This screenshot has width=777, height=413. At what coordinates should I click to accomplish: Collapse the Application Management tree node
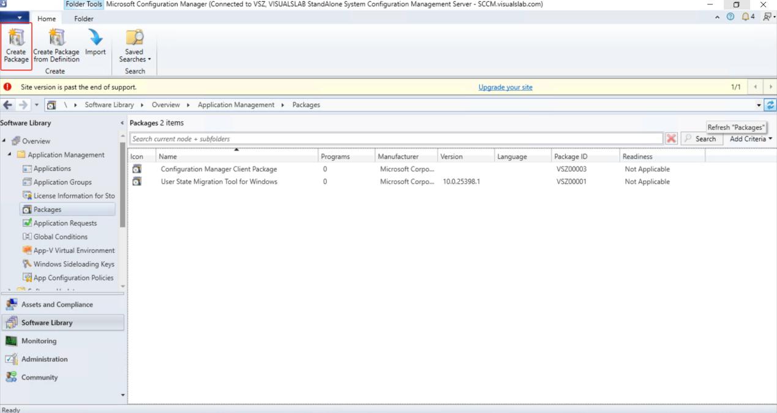point(10,155)
